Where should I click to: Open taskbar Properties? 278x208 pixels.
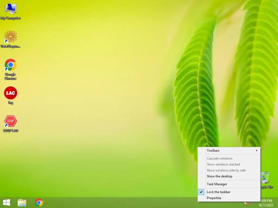[x=229, y=198]
